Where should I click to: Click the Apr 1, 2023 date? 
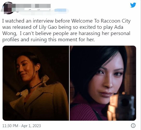[x=31, y=126]
